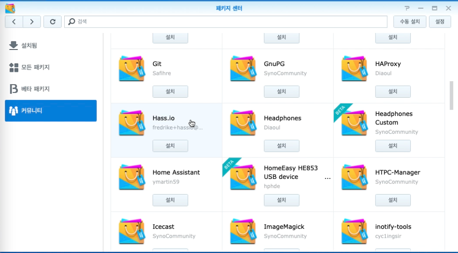Install Home Assistant package
The height and width of the screenshot is (253, 458).
[170, 200]
